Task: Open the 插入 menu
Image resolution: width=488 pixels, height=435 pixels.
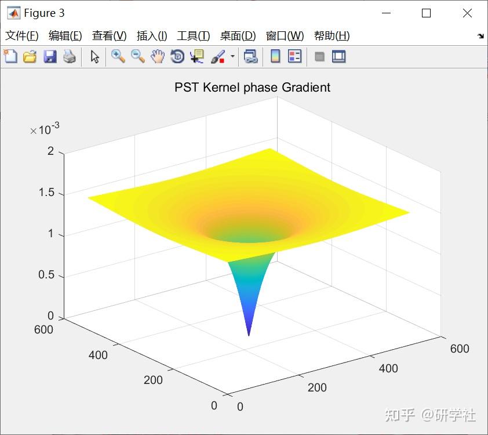Action: tap(151, 35)
